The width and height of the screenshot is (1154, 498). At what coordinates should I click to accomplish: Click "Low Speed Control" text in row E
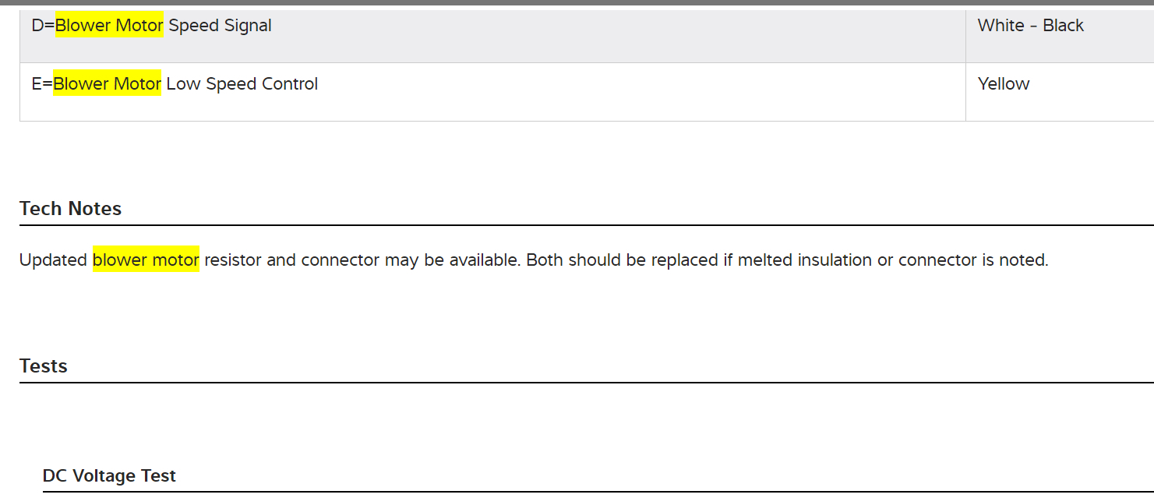click(242, 84)
